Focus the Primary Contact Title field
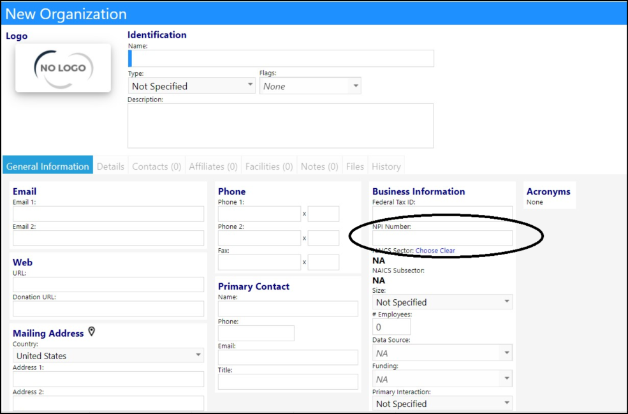Image resolution: width=628 pixels, height=414 pixels. (288, 381)
